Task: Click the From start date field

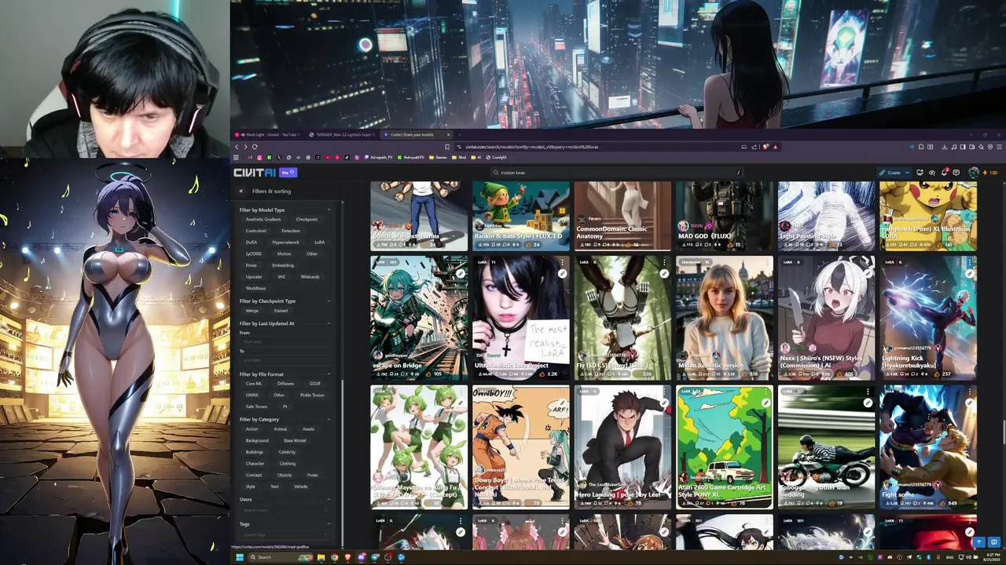Action: 285,342
